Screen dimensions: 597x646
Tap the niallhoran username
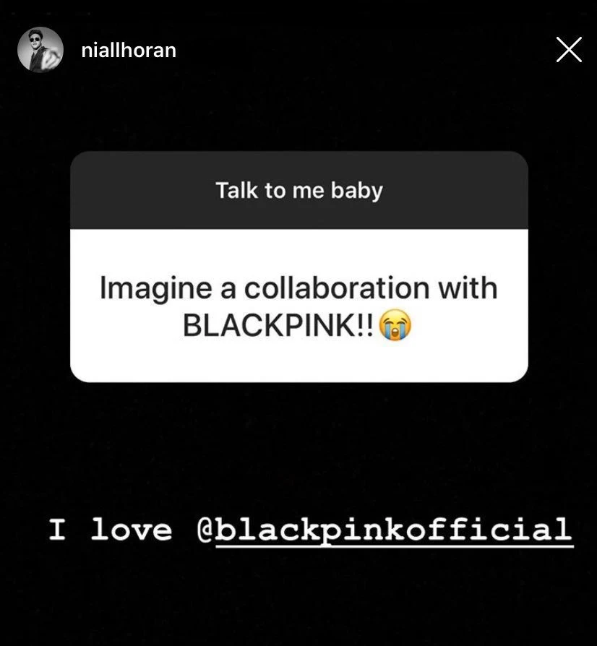129,51
